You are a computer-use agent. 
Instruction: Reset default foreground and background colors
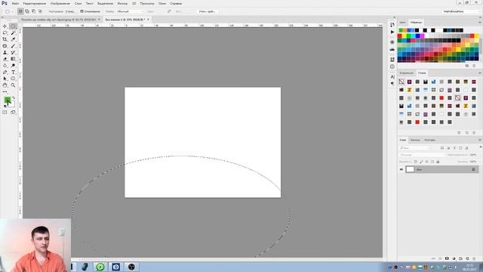click(5, 106)
